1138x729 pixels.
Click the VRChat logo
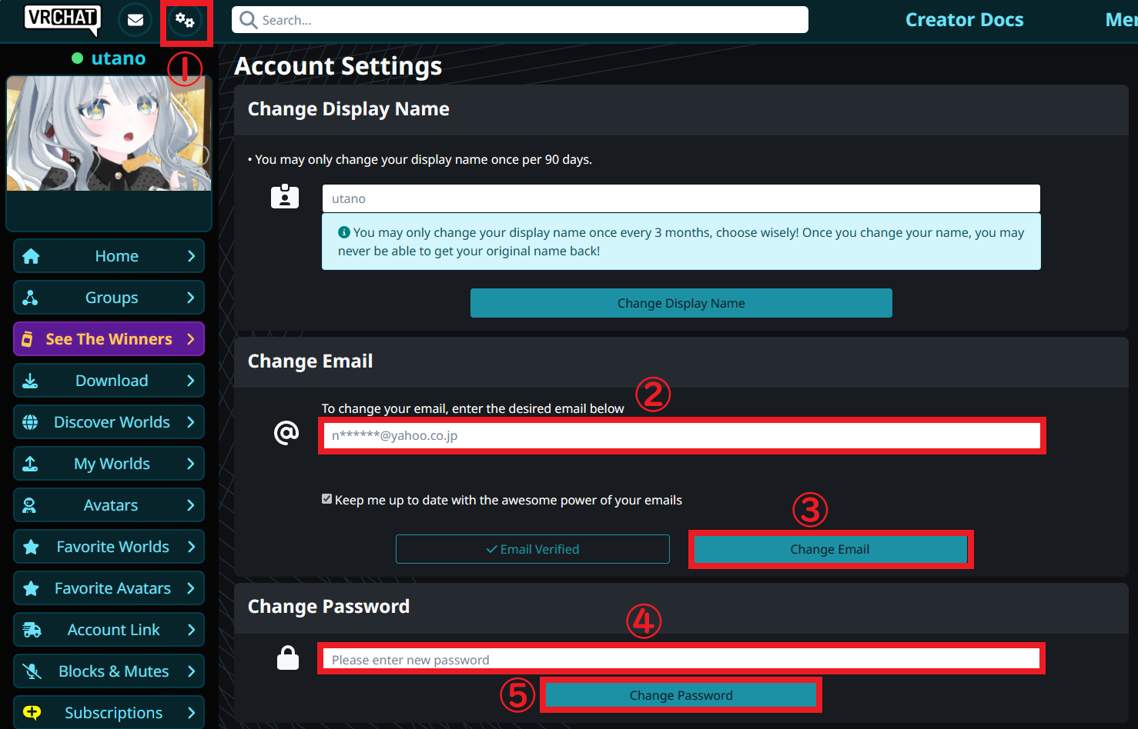62,18
